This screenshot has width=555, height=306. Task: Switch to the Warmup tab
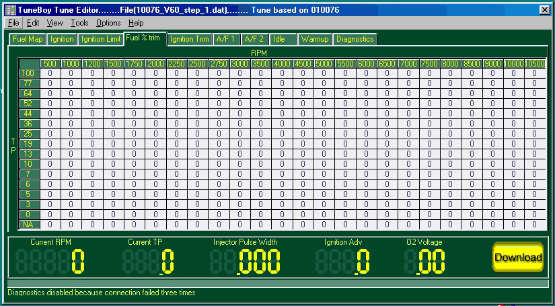coord(315,39)
